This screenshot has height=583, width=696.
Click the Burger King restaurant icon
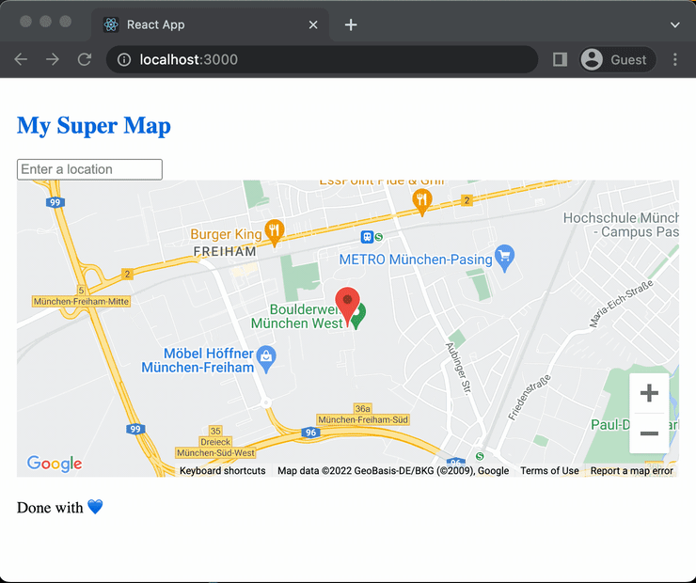pos(275,230)
